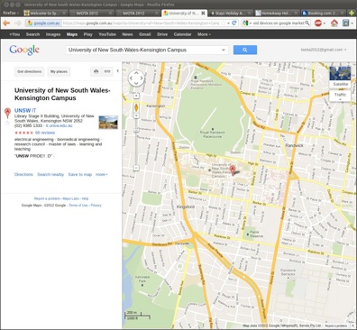Open the UNSW campus photo thumbnail
This screenshot has width=357, height=330.
tap(108, 123)
